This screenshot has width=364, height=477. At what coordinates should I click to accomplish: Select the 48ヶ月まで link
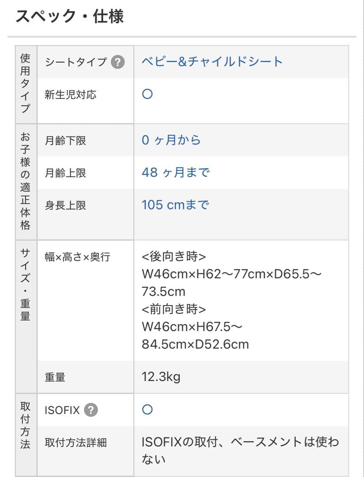tap(175, 173)
